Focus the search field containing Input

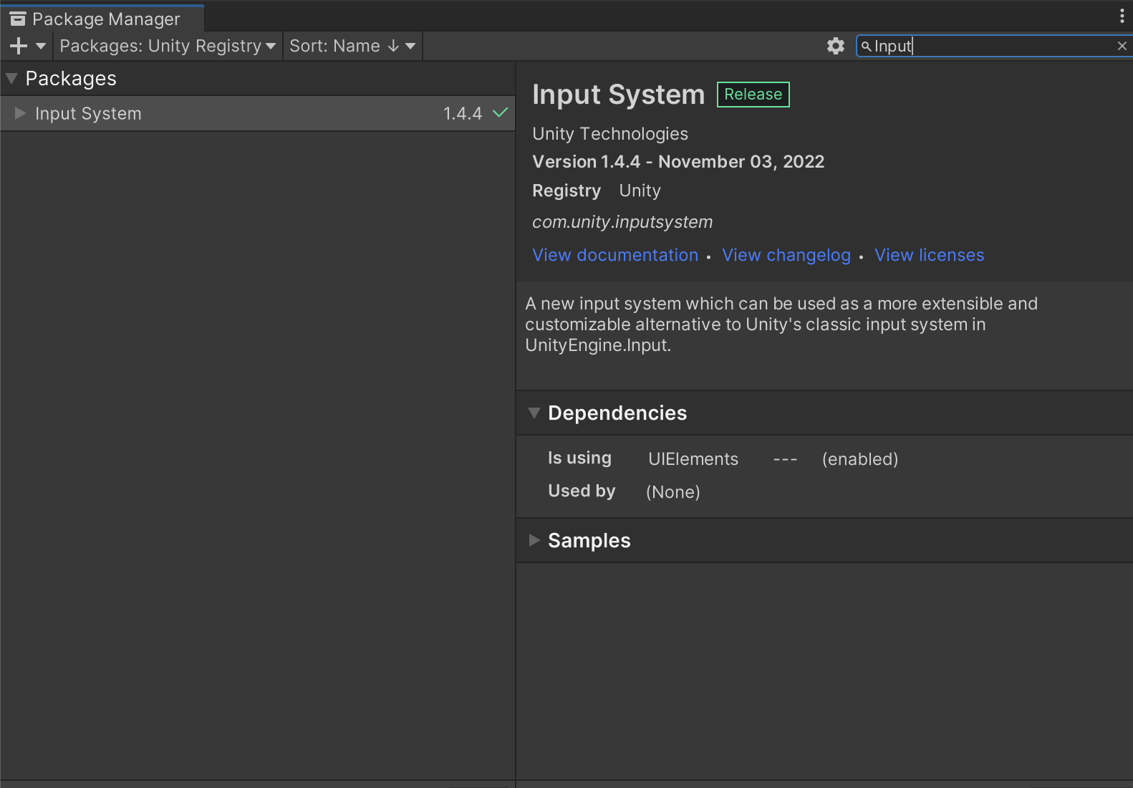coord(993,46)
